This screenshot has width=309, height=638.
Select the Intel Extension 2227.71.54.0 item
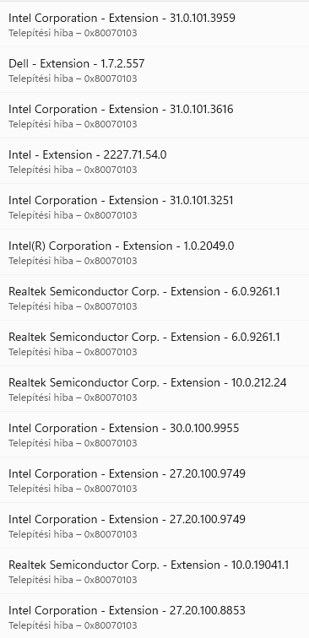click(154, 160)
